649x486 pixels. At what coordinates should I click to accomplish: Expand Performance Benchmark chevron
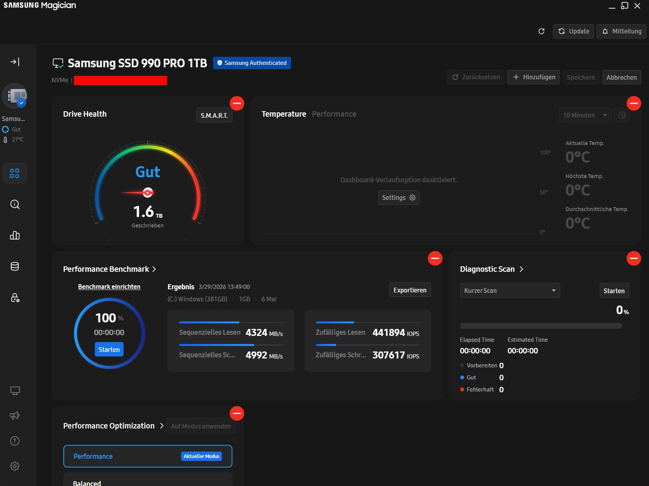(154, 269)
